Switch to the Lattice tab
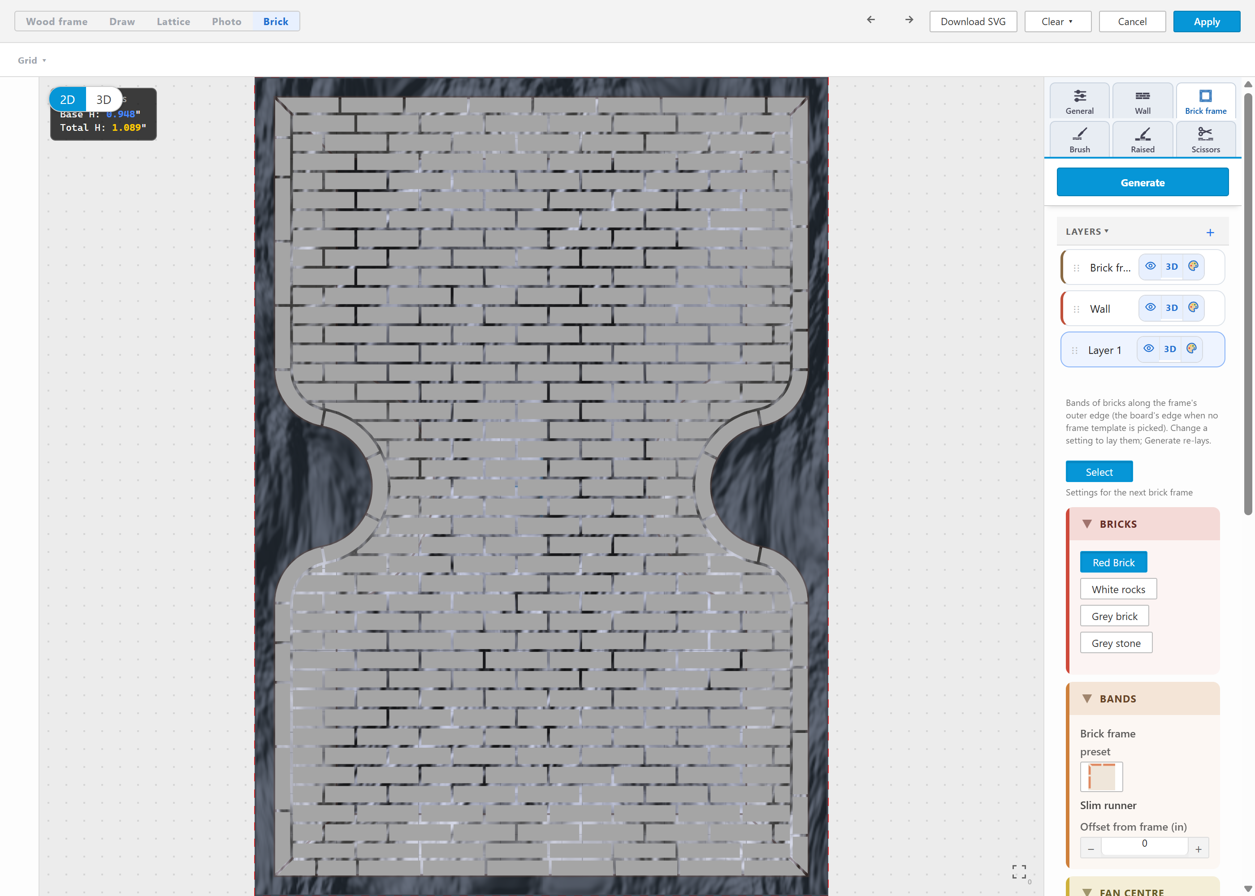The height and width of the screenshot is (896, 1255). coord(173,22)
